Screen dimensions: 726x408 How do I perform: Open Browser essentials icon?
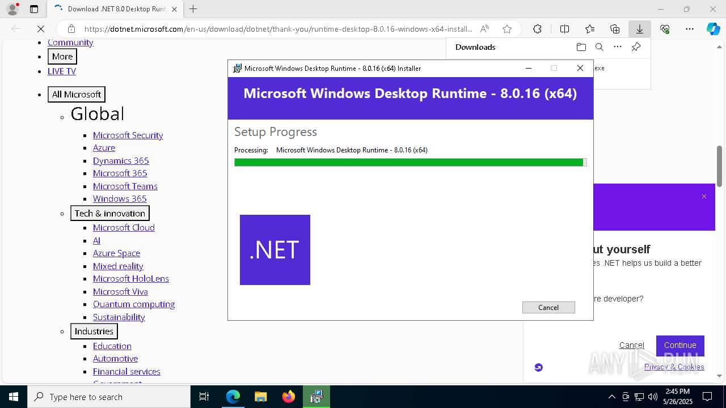pos(665,29)
